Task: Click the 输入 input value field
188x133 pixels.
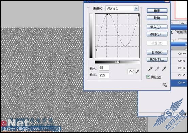Action: point(104,68)
